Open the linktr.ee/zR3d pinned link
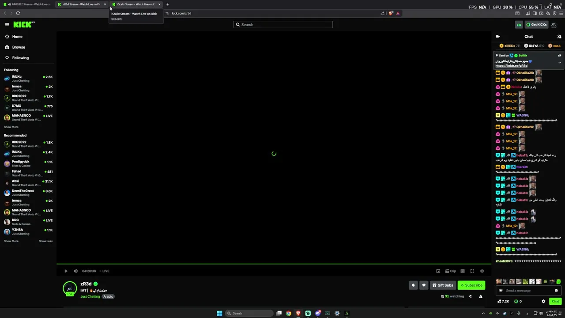The image size is (565, 318). pos(511,66)
